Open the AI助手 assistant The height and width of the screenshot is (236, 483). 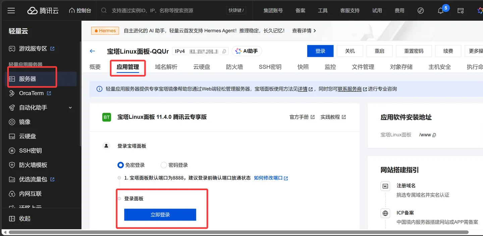coord(247,51)
